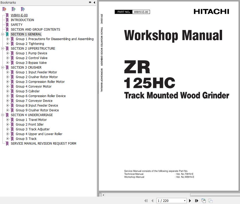Screen dimensions: 240x204
Task: Expand Group 3 Bypass Valve bookmark
Action: point(7,63)
